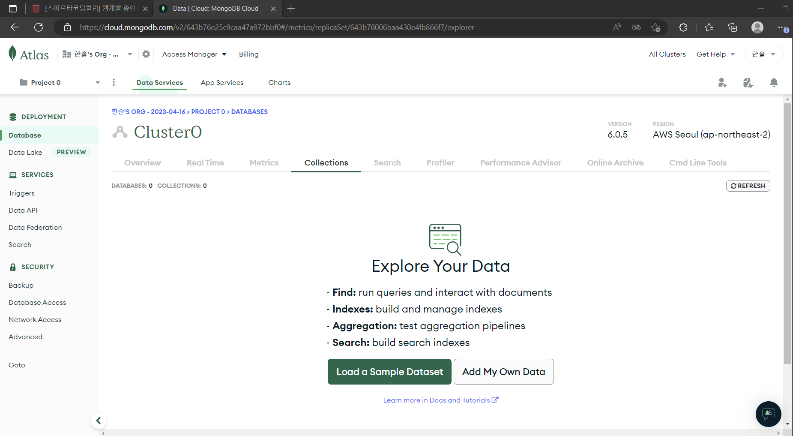Click the Refresh button
Viewport: 793px width, 436px height.
pos(748,186)
